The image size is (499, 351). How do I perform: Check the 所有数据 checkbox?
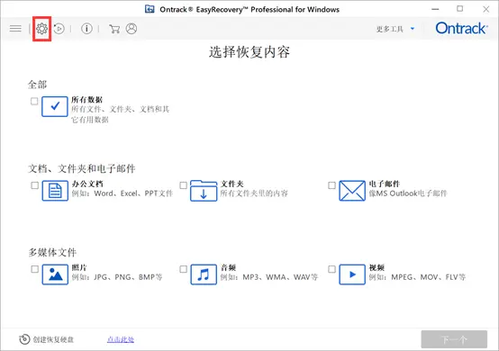[x=34, y=101]
